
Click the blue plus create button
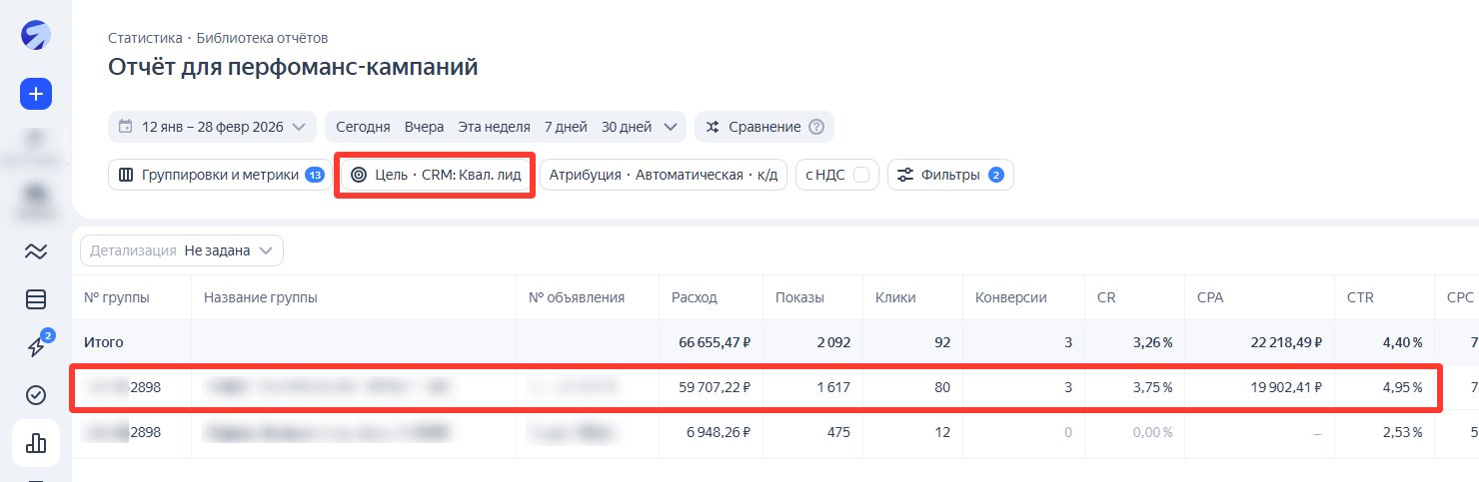coord(36,95)
